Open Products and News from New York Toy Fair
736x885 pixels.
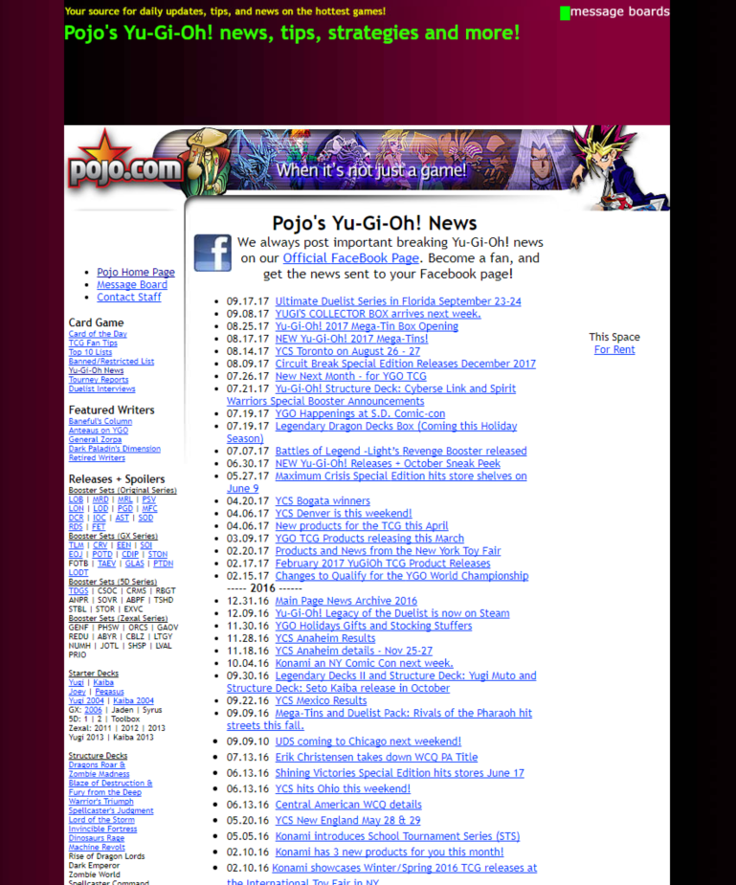(388, 550)
